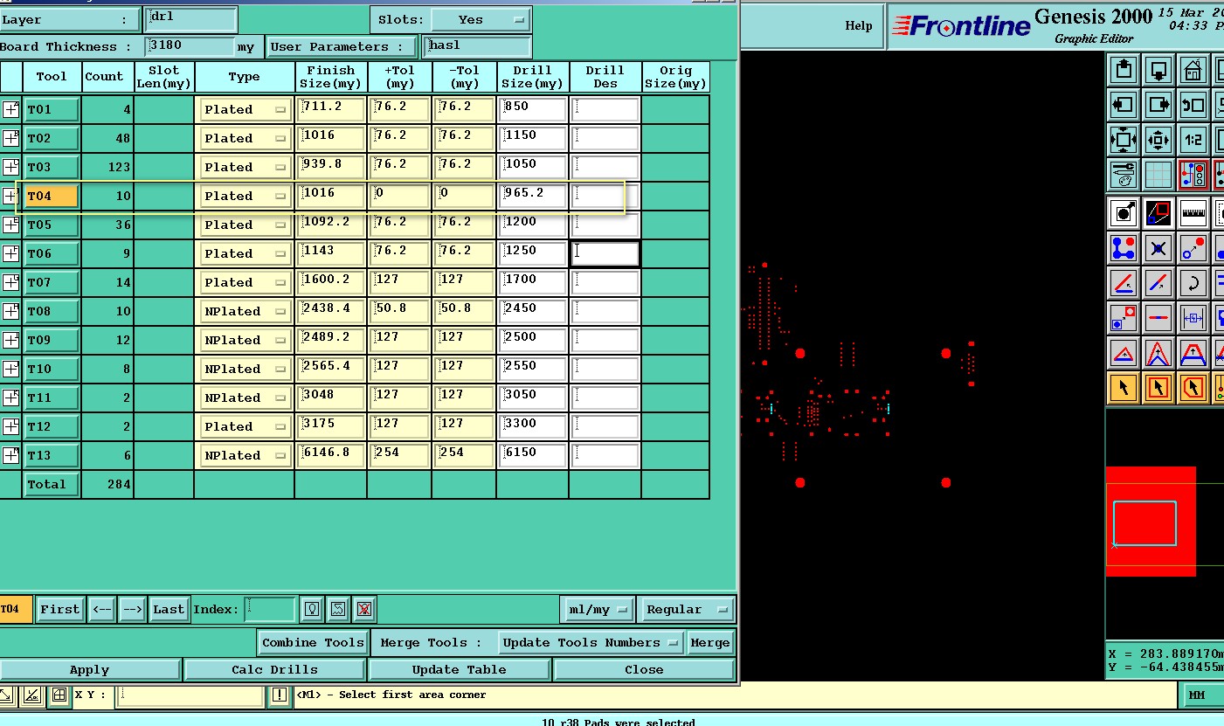
Task: Open the T12 Plated type dropdown
Action: (x=245, y=426)
